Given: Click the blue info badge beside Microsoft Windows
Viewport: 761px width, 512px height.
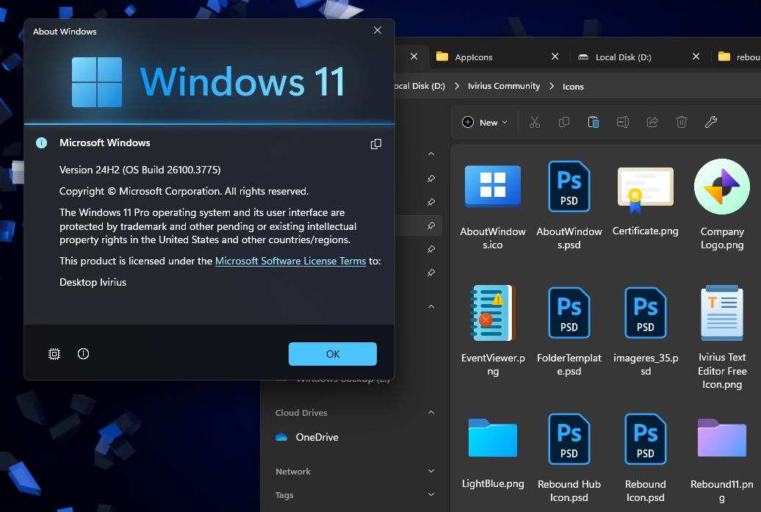Looking at the screenshot, I should (42, 143).
